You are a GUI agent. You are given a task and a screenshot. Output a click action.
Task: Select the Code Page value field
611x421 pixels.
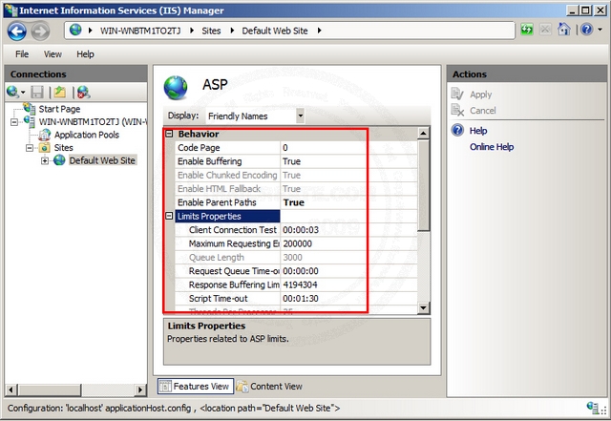(348, 147)
